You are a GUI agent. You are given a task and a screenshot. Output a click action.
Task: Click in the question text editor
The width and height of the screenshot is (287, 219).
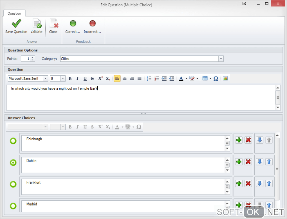click(x=141, y=98)
